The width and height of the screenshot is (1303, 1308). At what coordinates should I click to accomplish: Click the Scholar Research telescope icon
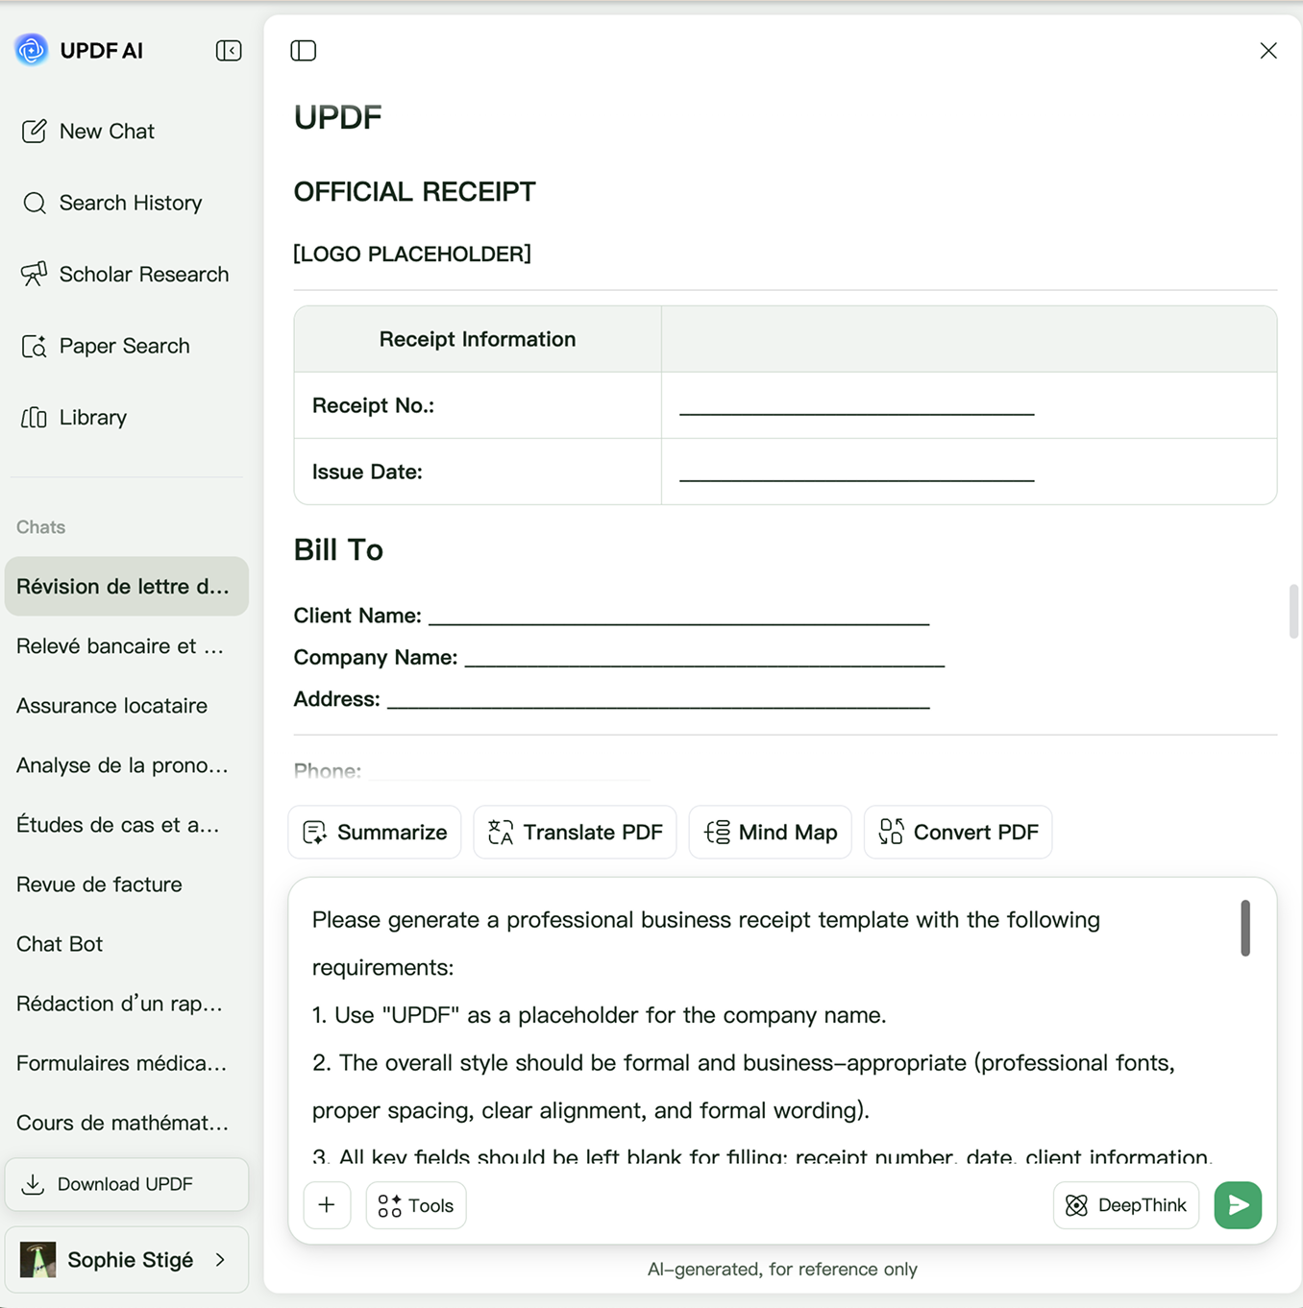click(x=35, y=274)
